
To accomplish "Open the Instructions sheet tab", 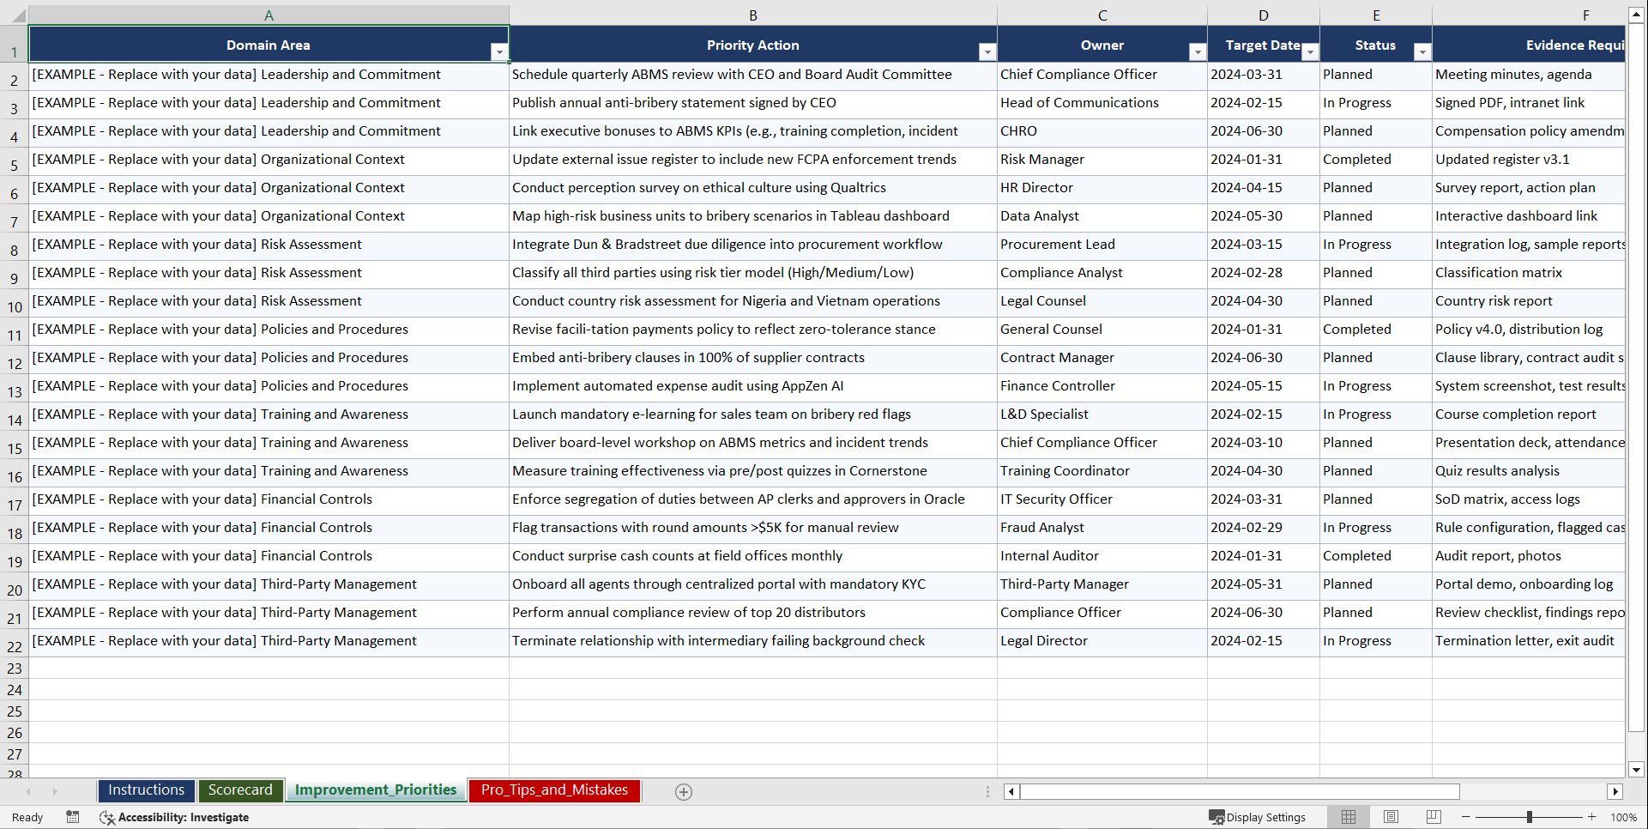I will (146, 790).
